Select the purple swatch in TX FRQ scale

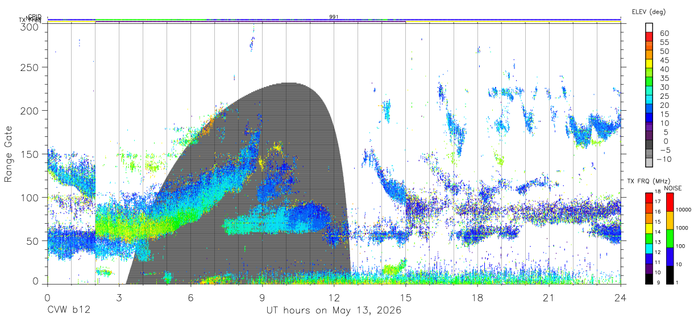(x=649, y=267)
